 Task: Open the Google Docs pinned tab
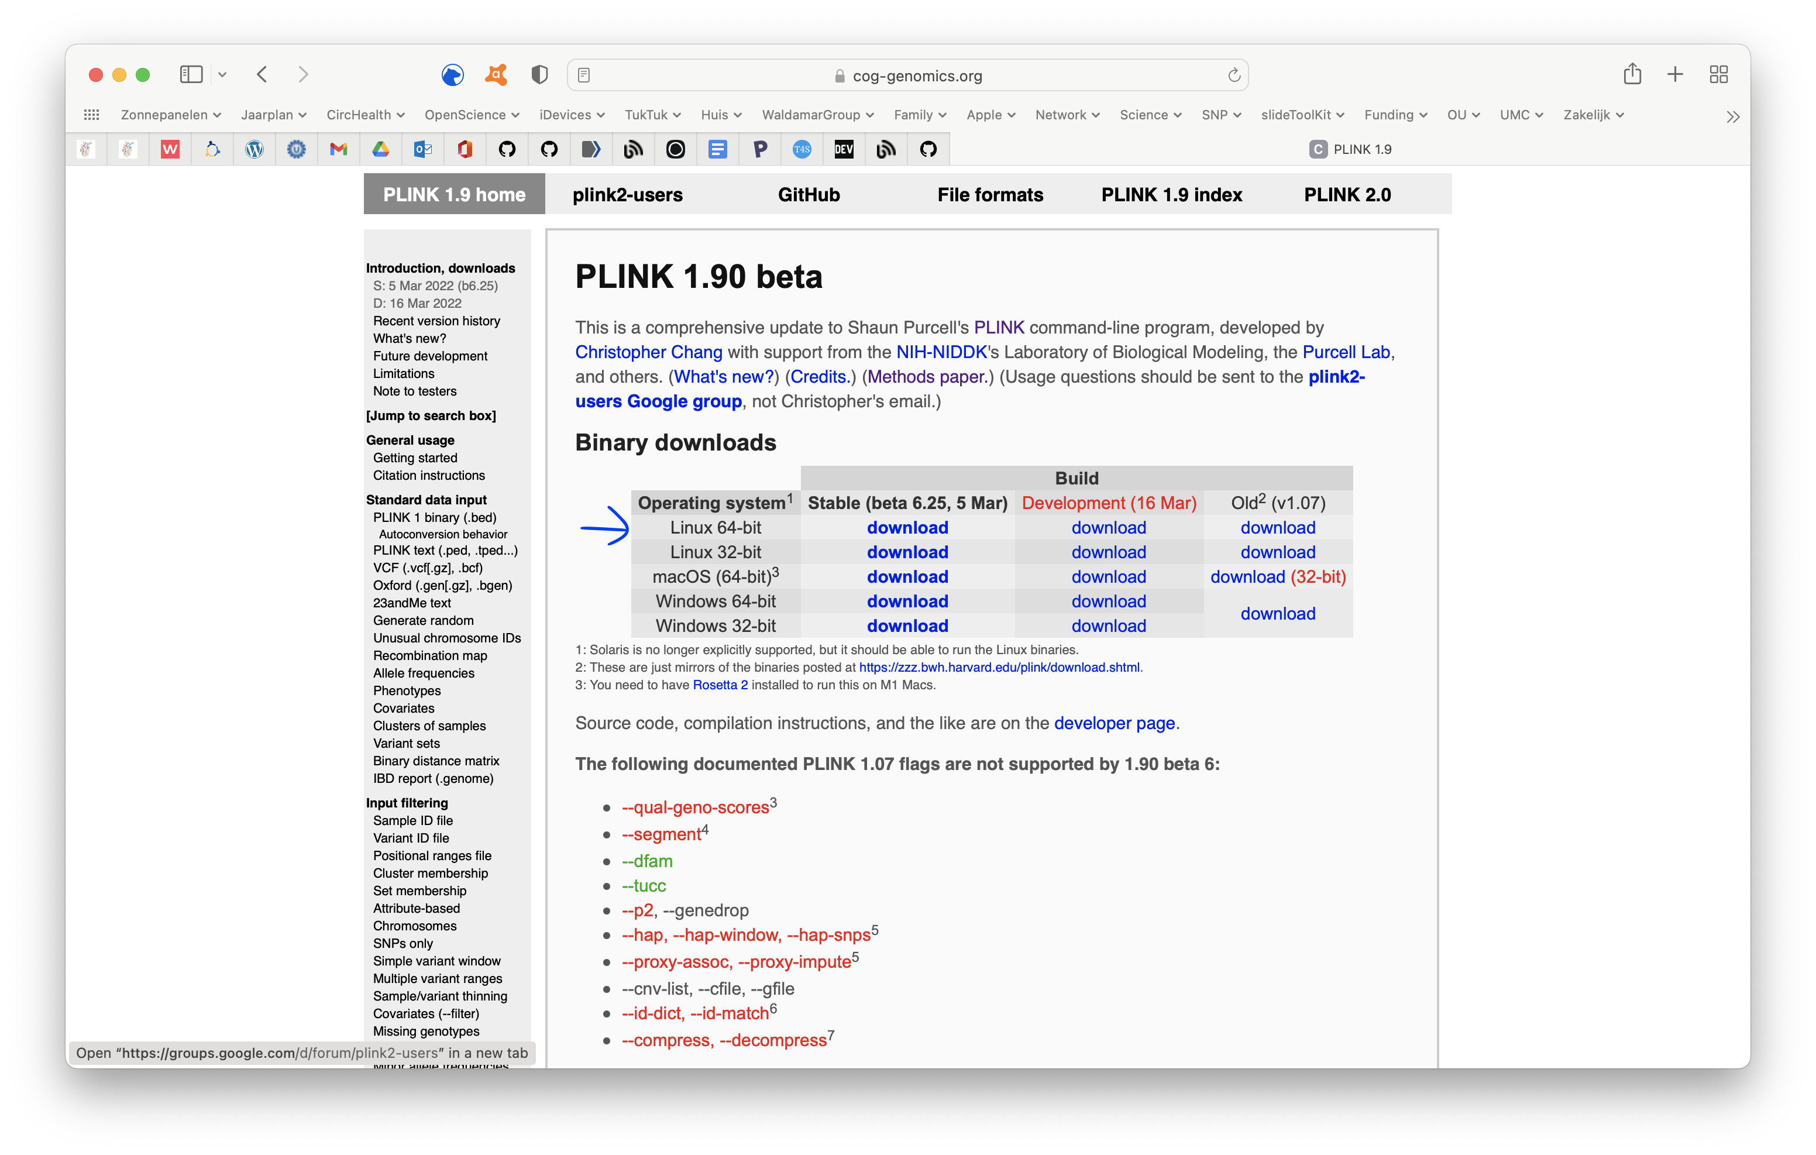point(718,149)
